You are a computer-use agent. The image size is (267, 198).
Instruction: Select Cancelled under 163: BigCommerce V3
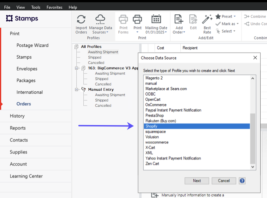point(103,84)
